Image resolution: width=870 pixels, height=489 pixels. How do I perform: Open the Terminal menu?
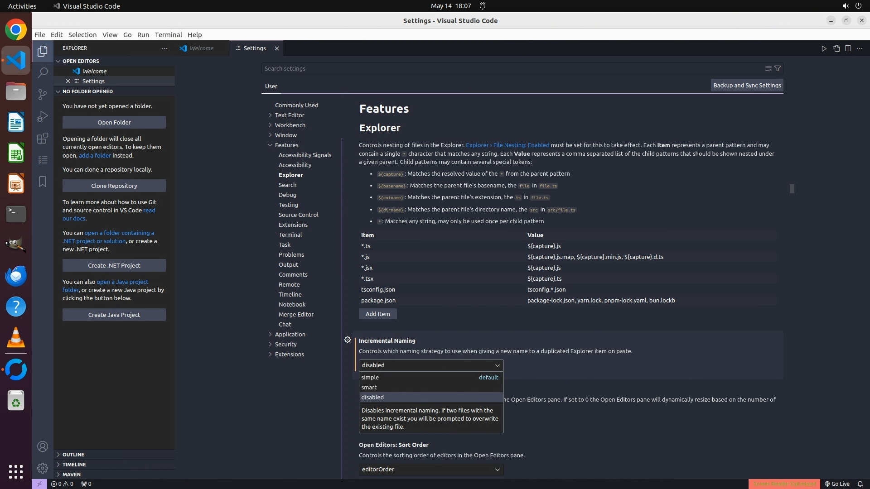point(168,34)
